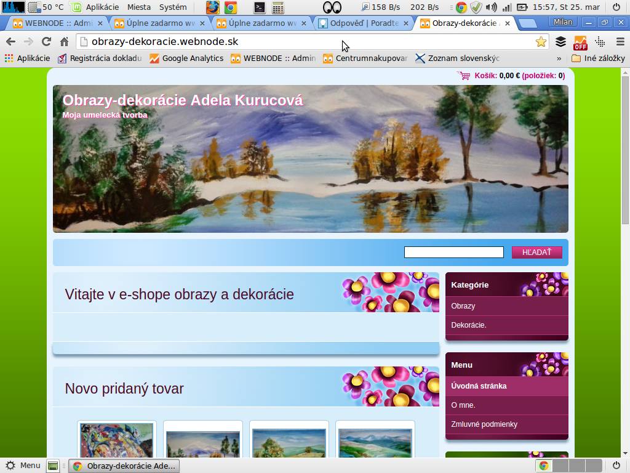Open the bottom panel Menu button
The image size is (630, 473).
tap(23, 466)
